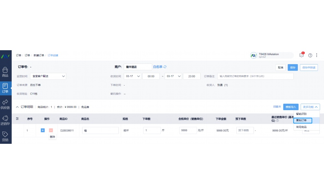Click the 新建订单 breadcrumb
324x194 pixels.
tap(39, 55)
